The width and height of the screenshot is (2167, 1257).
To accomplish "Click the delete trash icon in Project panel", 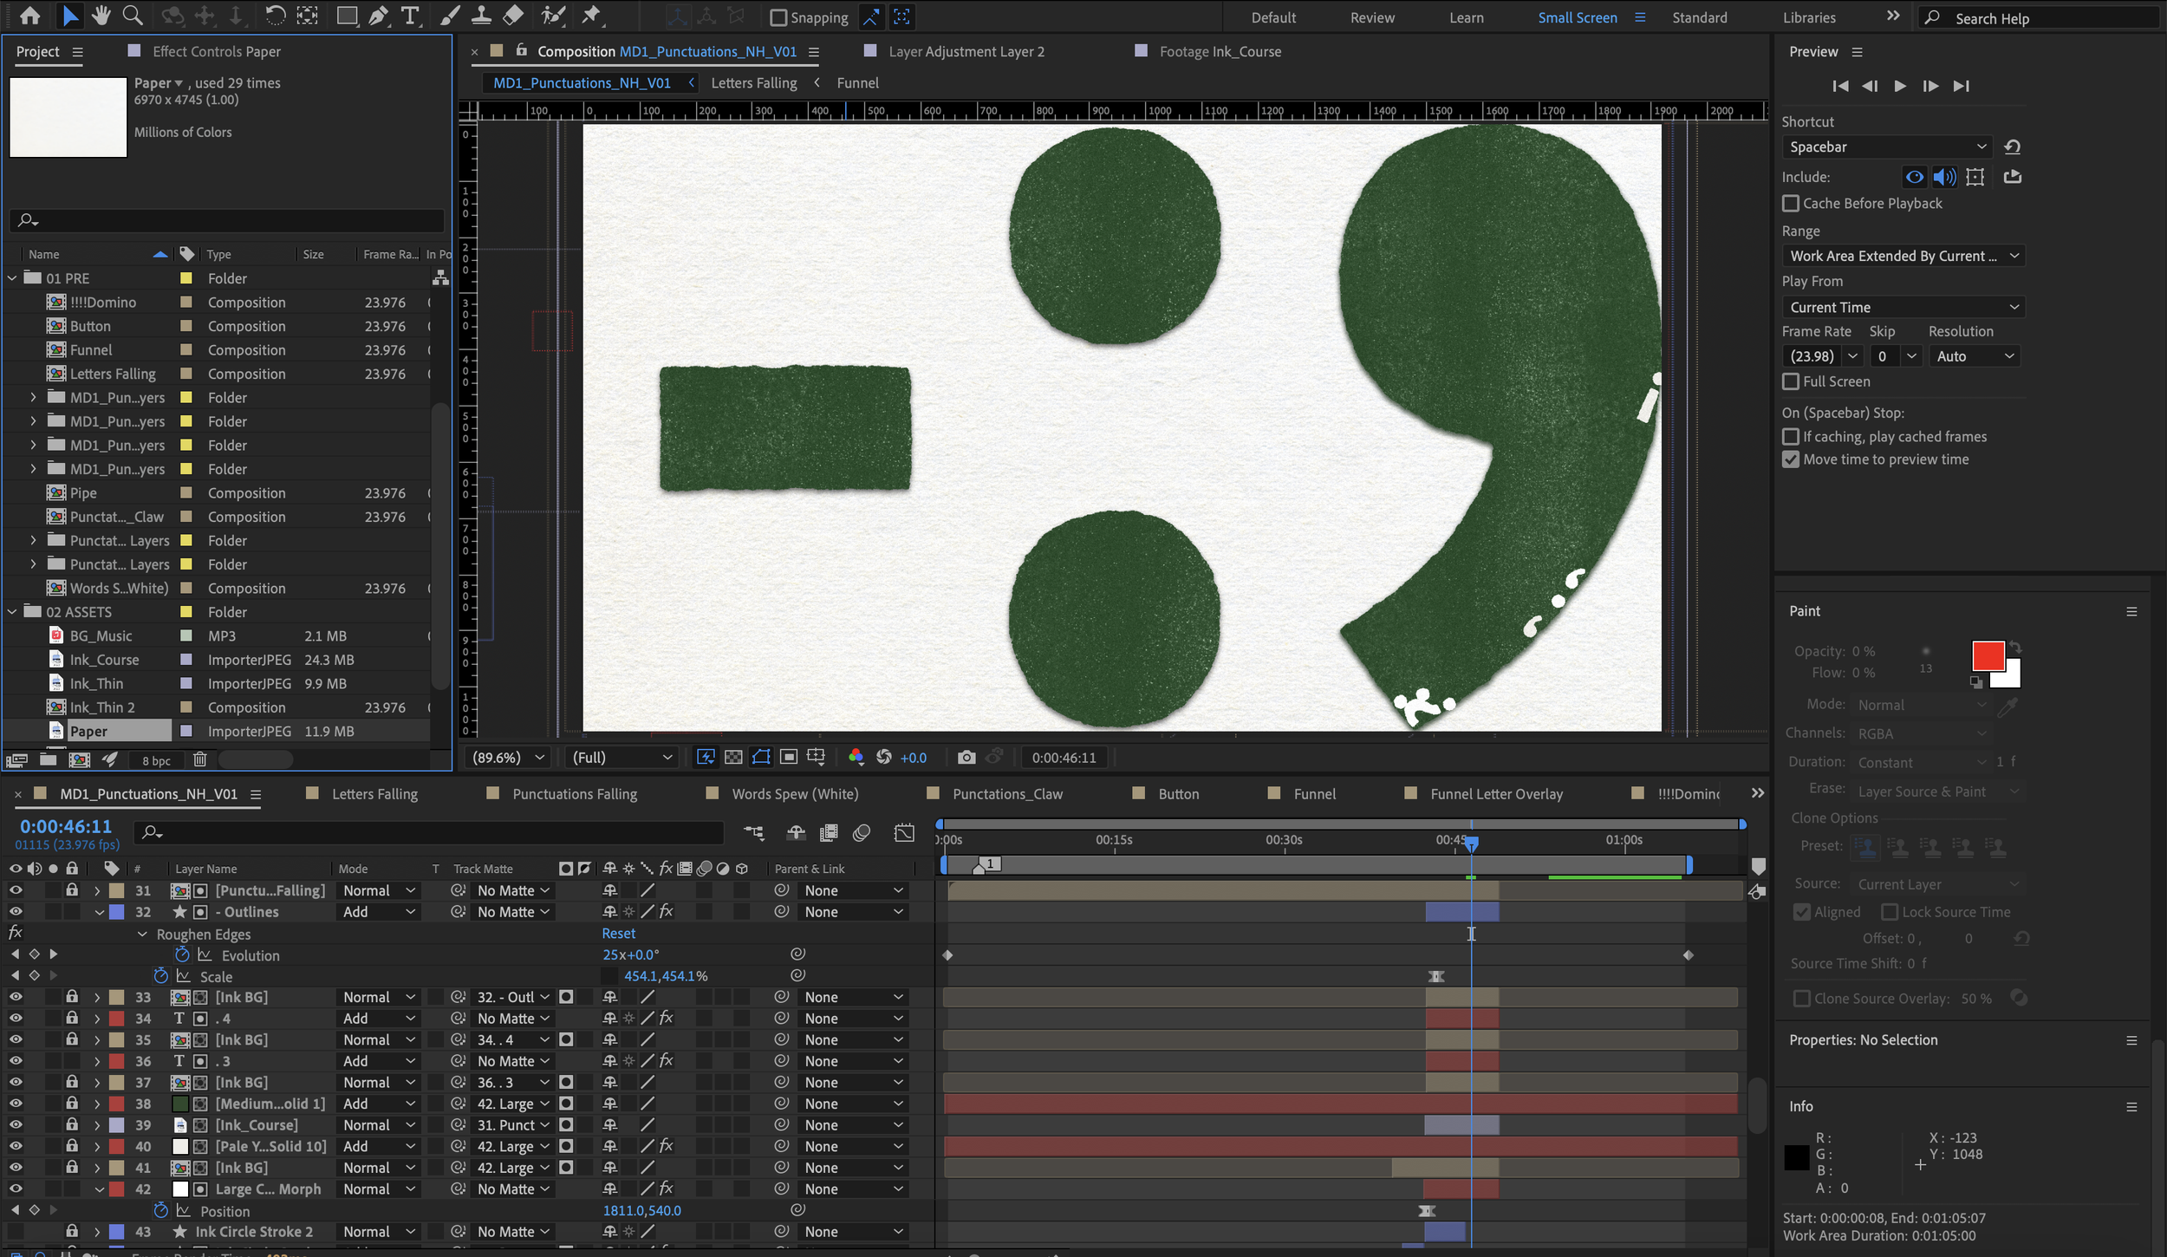I will click(x=199, y=759).
